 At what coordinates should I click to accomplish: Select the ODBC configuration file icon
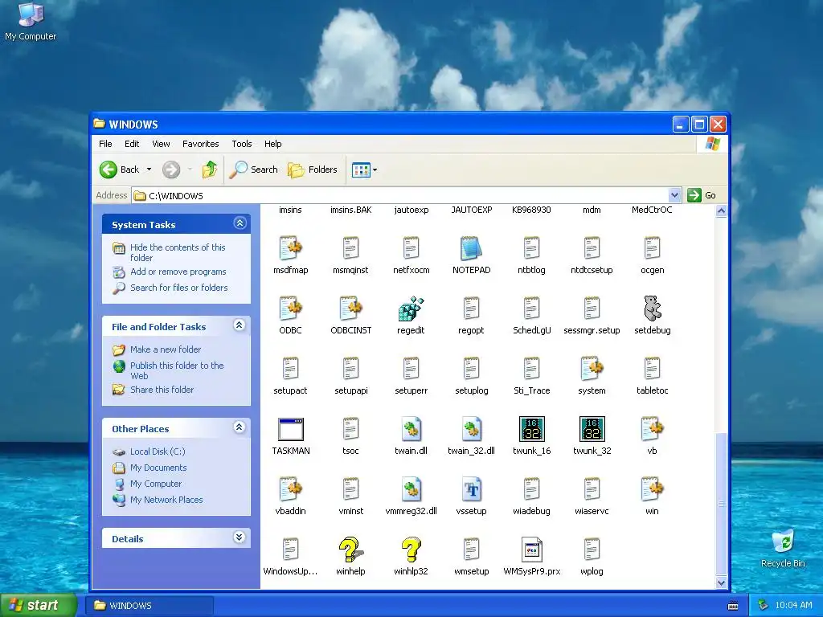click(290, 308)
